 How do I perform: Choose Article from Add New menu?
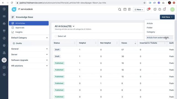150,23
